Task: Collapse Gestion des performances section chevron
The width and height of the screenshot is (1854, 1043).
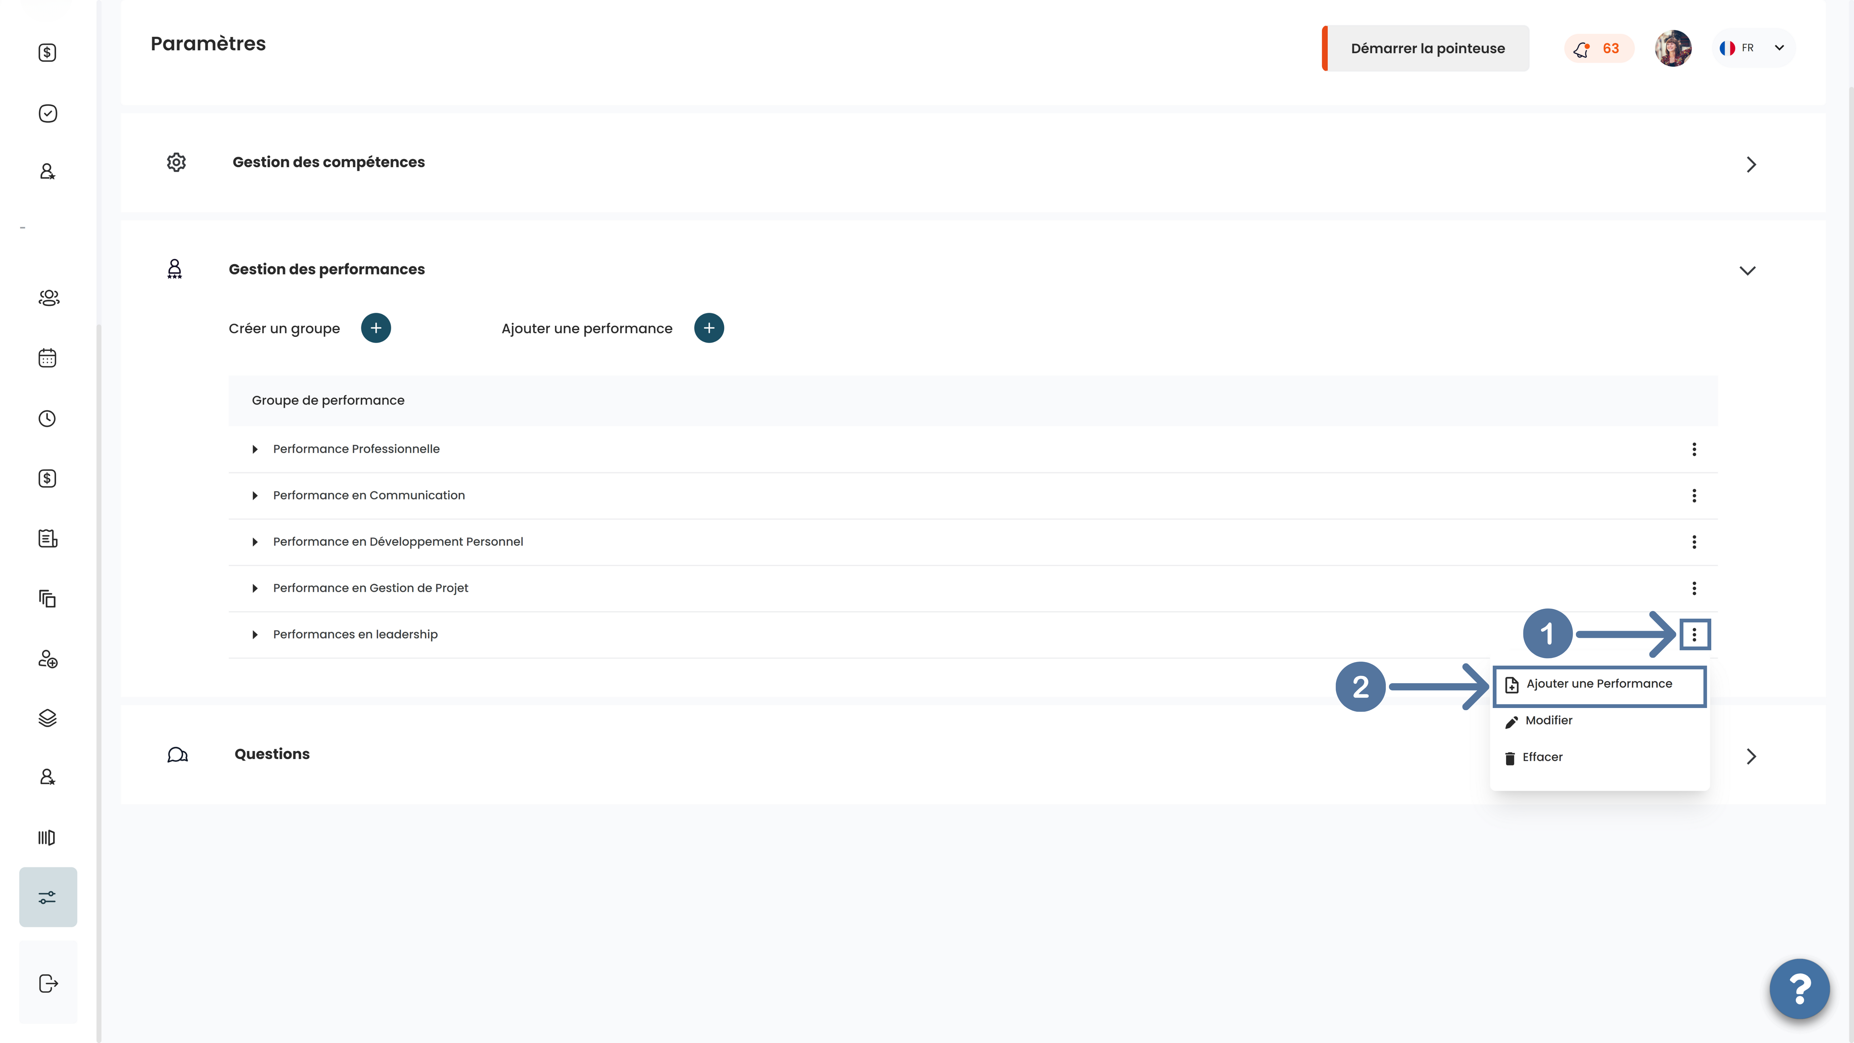Action: 1747,271
